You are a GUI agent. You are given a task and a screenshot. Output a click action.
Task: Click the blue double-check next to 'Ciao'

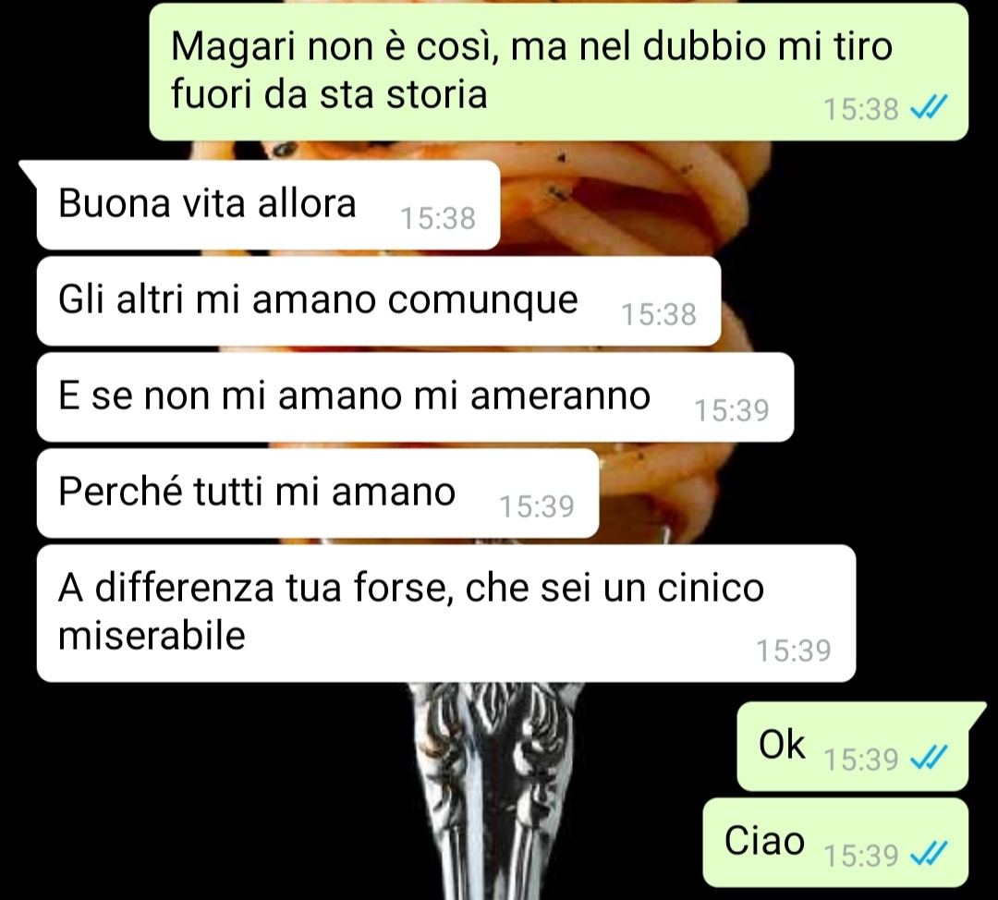point(929,854)
